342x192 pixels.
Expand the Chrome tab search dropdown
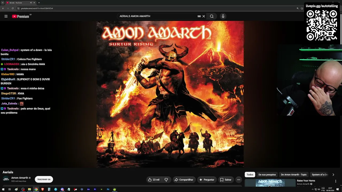[3, 3]
